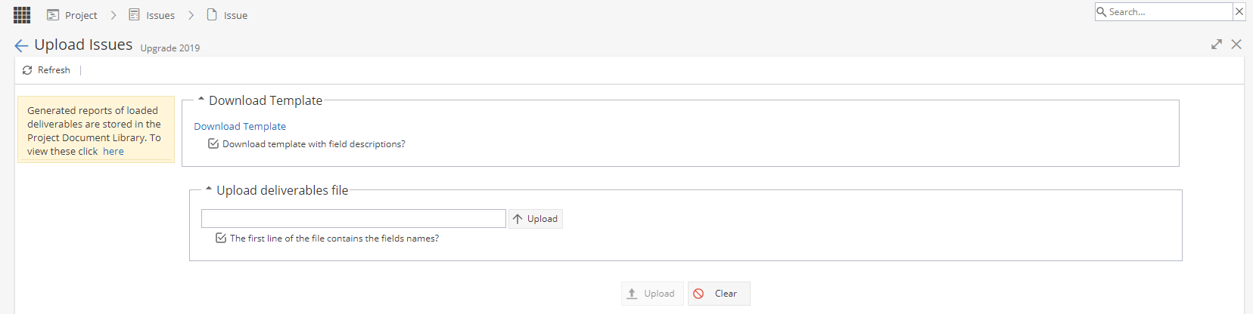
Task: Click the Project breadcrumb icon
Action: click(53, 15)
